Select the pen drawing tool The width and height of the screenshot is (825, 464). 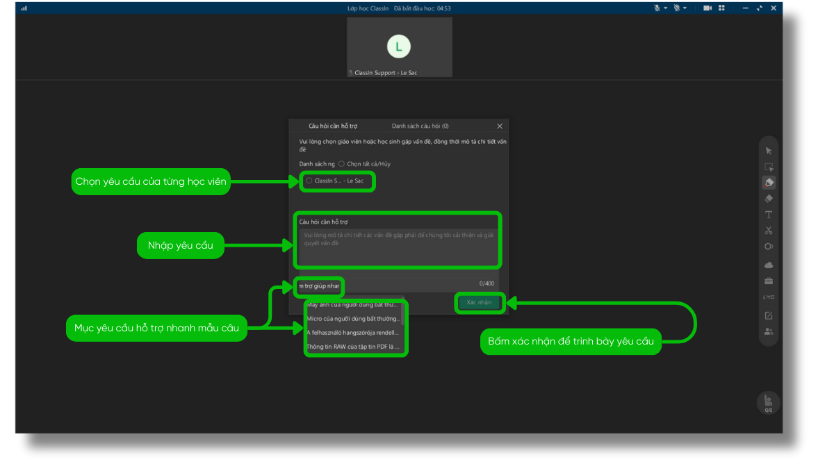pos(768,183)
